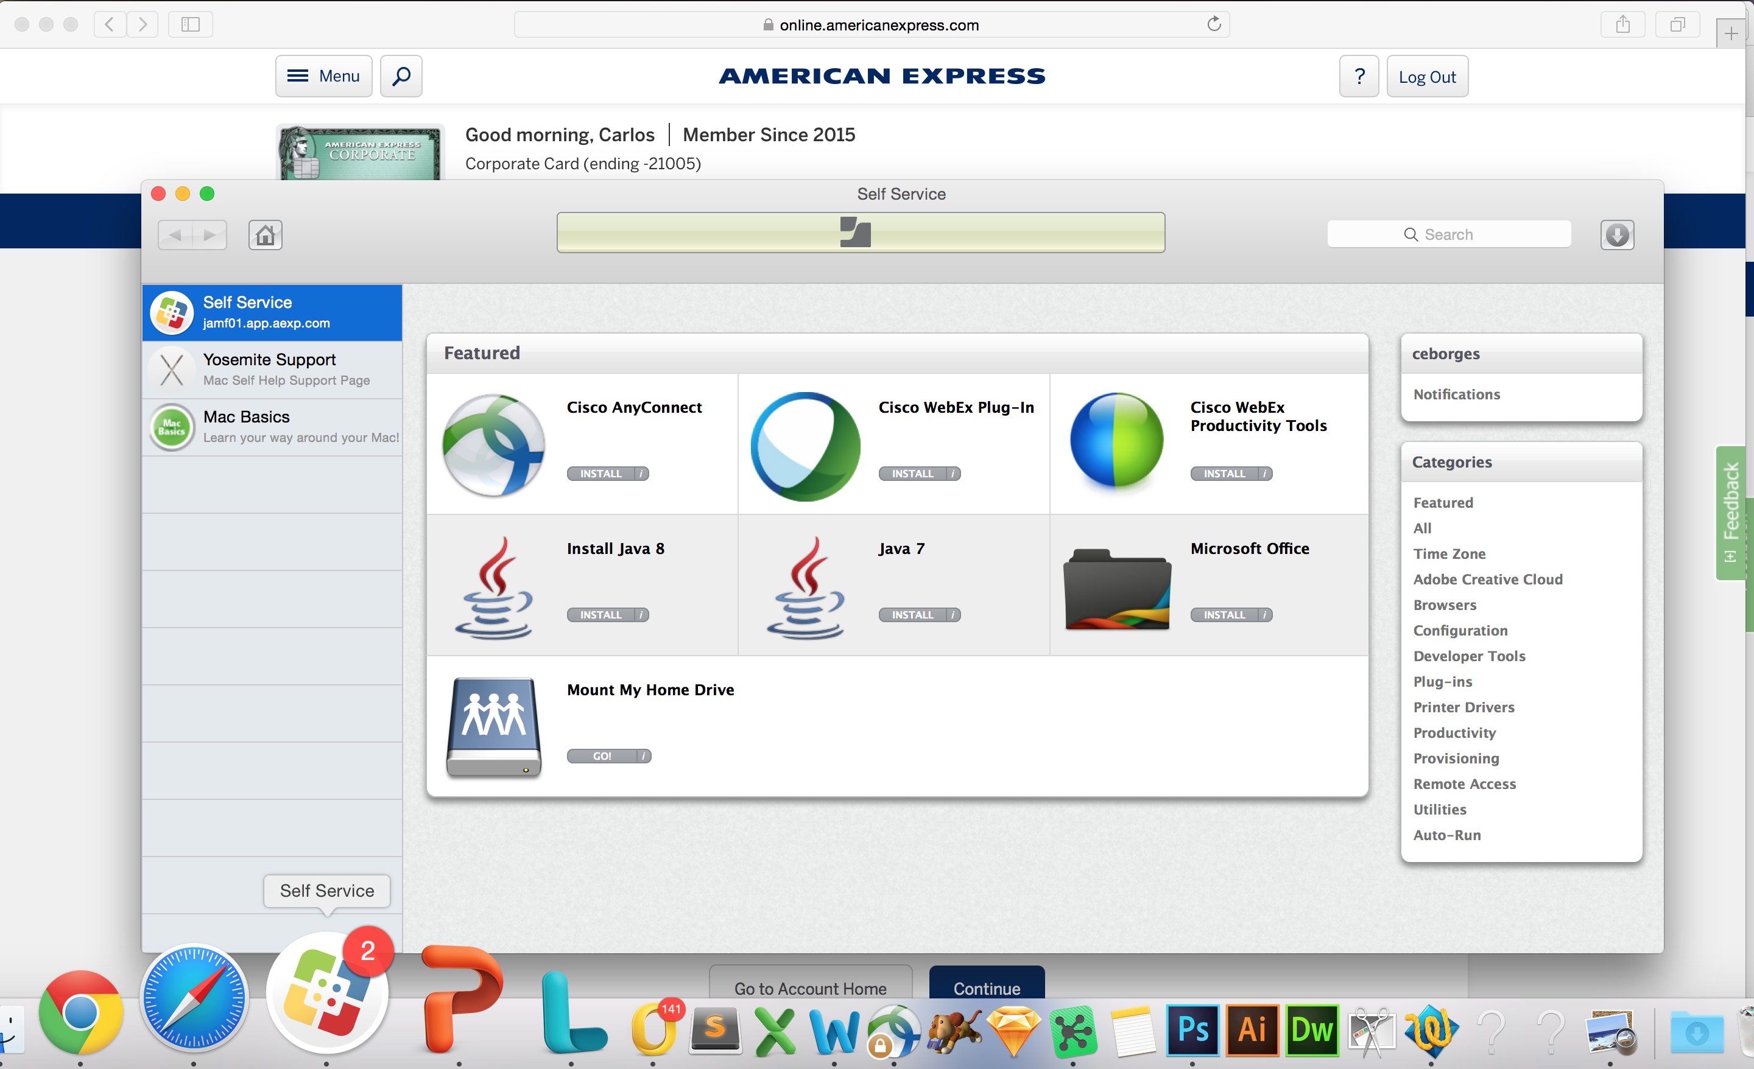The height and width of the screenshot is (1069, 1754).
Task: Reload the Safari page
Action: tap(1214, 24)
